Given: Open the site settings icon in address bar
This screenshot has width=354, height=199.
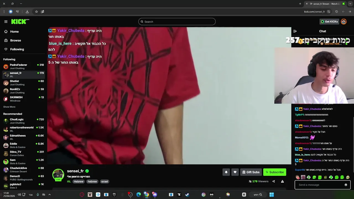Looking at the screenshot, I should tap(329, 12).
